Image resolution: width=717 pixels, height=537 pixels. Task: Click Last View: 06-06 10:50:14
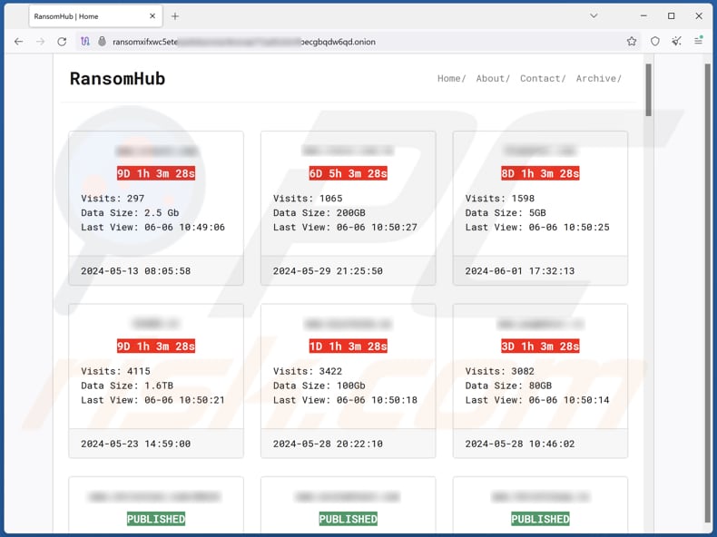tap(537, 400)
